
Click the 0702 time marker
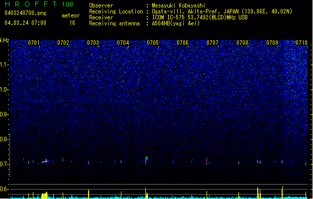(63, 43)
